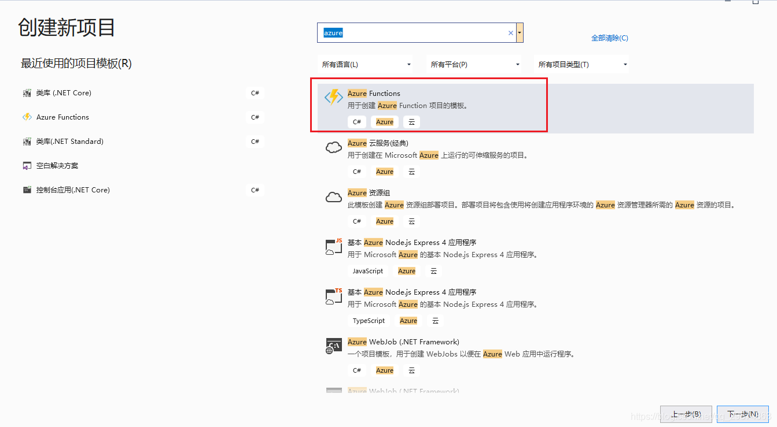This screenshot has height=427, width=777.
Task: Click the C# tag under Azure 云服务(经典)
Action: (357, 172)
